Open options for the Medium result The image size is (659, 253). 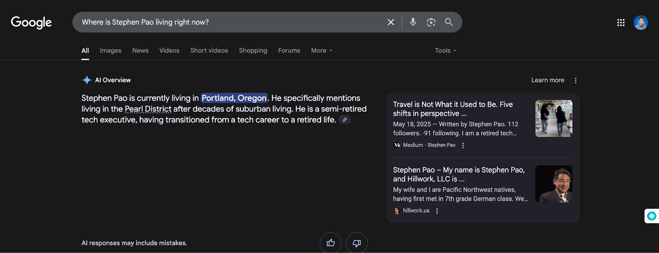pos(463,145)
